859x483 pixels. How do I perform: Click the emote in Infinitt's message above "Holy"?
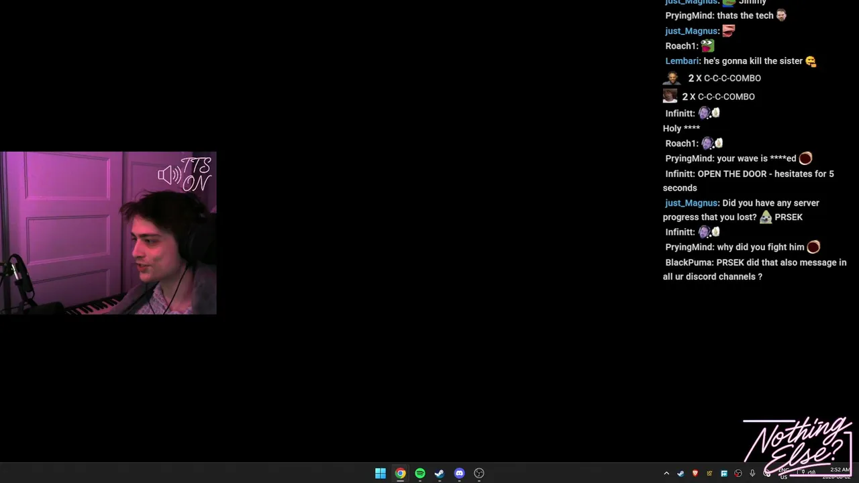coord(709,113)
